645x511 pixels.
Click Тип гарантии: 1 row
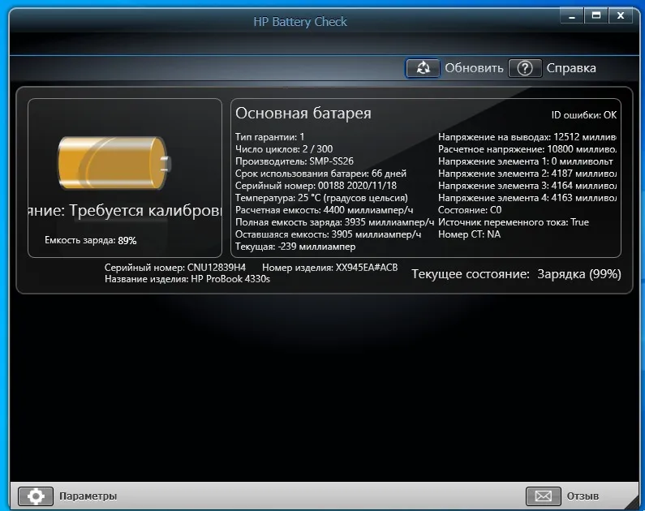coord(270,137)
